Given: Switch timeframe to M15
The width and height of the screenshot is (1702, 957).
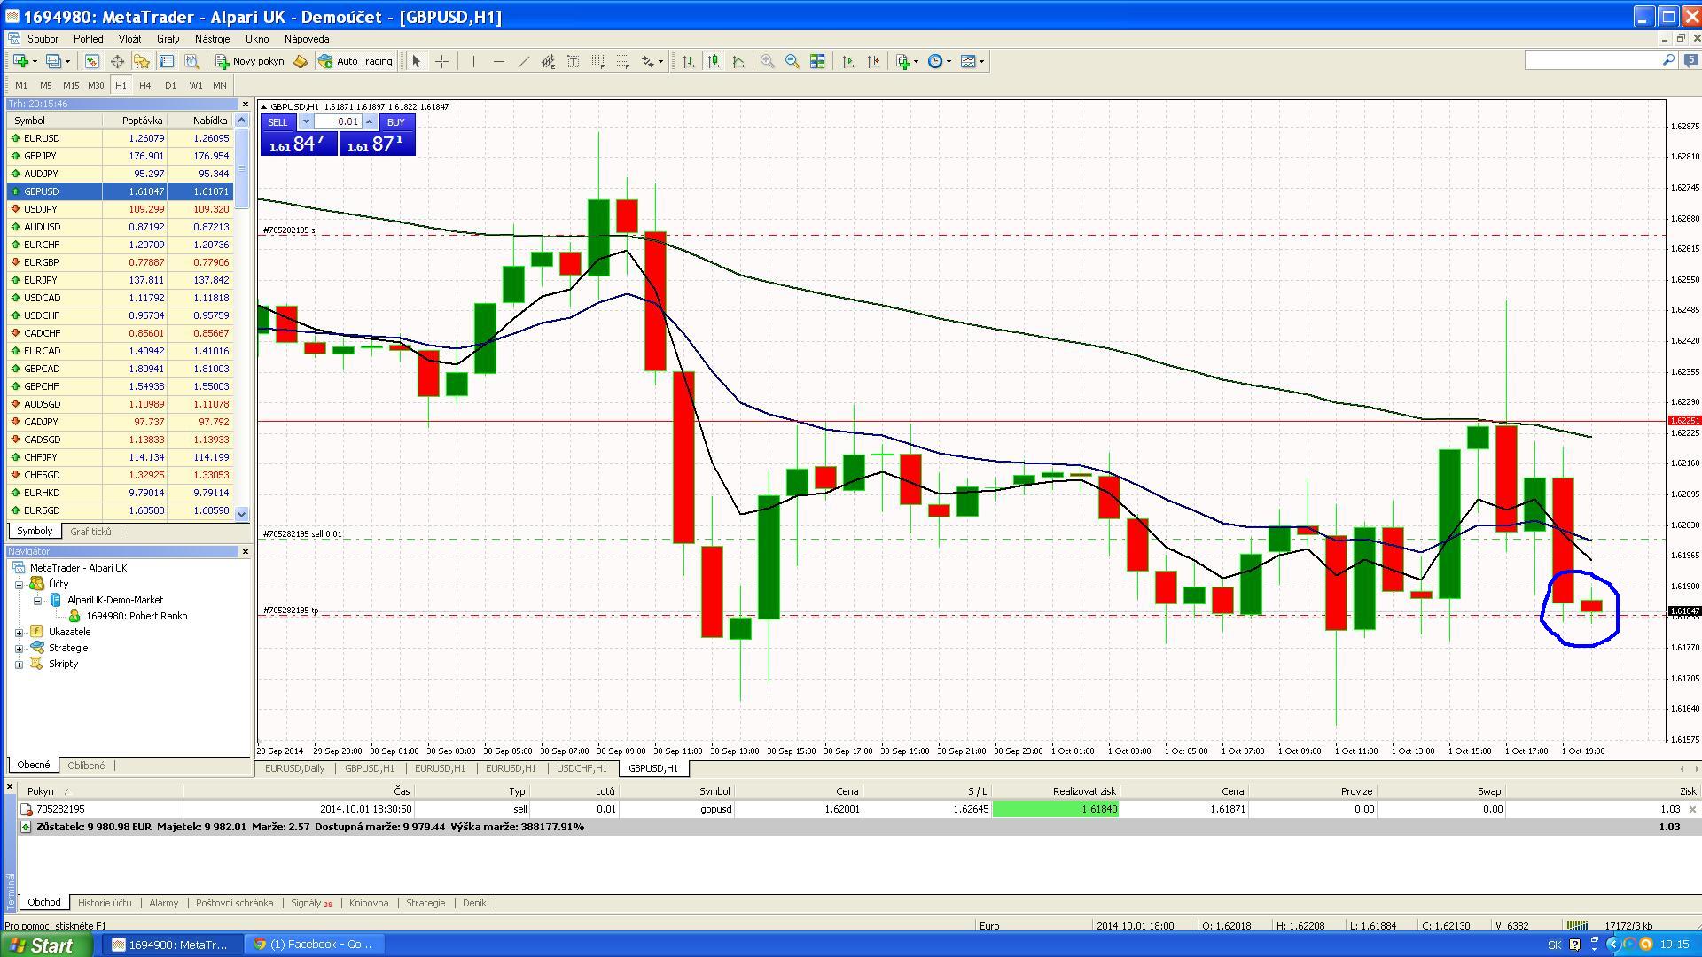Looking at the screenshot, I should (x=71, y=85).
